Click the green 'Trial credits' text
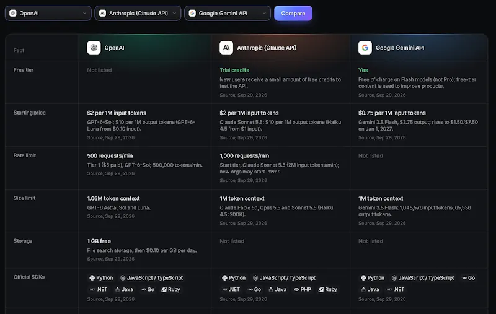The image size is (496, 314). pyautogui.click(x=234, y=70)
